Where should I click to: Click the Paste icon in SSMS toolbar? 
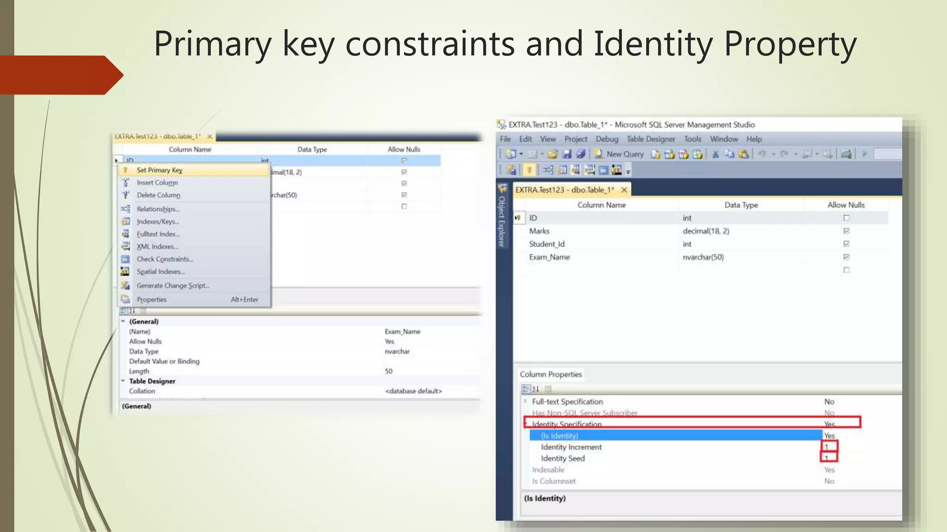pyautogui.click(x=744, y=154)
